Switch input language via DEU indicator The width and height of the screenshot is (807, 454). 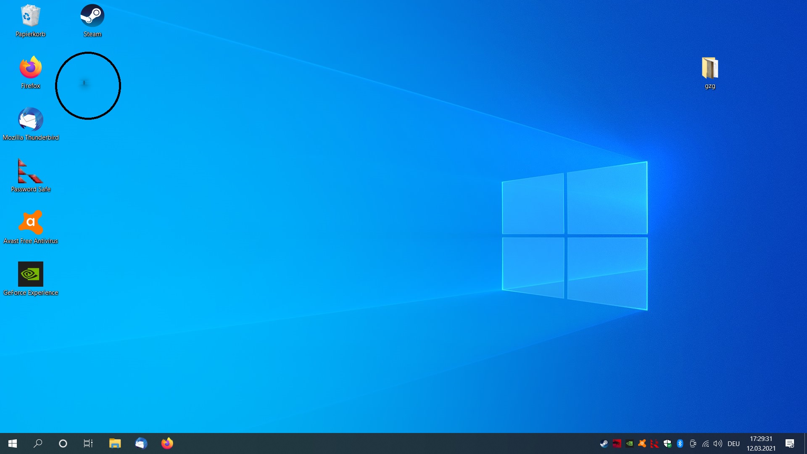tap(733, 443)
